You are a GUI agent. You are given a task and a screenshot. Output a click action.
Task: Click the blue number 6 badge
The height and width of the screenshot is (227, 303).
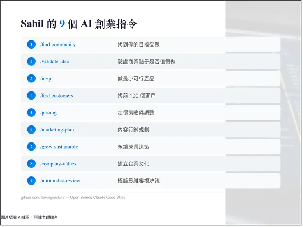pos(31,130)
